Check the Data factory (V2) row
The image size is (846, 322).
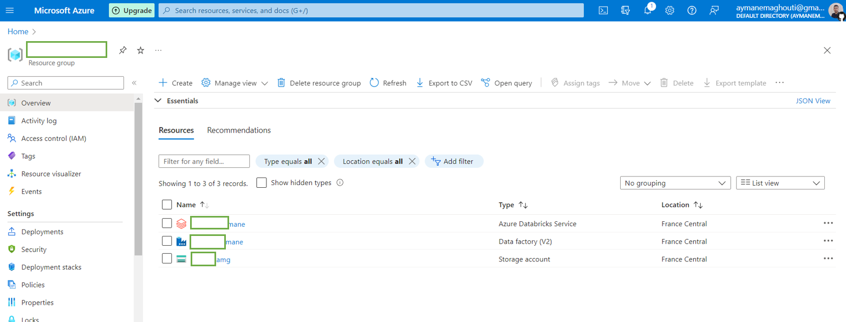click(x=167, y=241)
